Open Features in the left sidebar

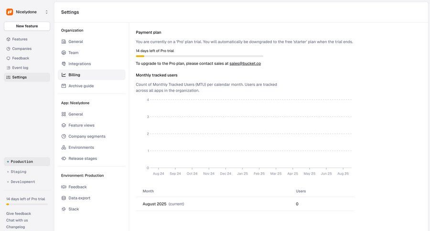click(27, 39)
